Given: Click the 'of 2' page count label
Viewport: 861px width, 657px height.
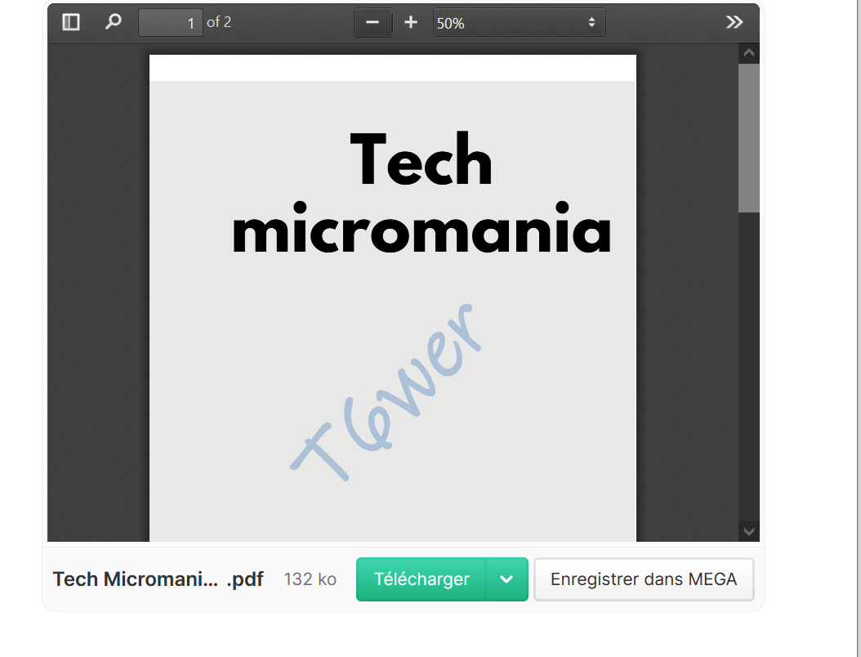Looking at the screenshot, I should point(219,23).
